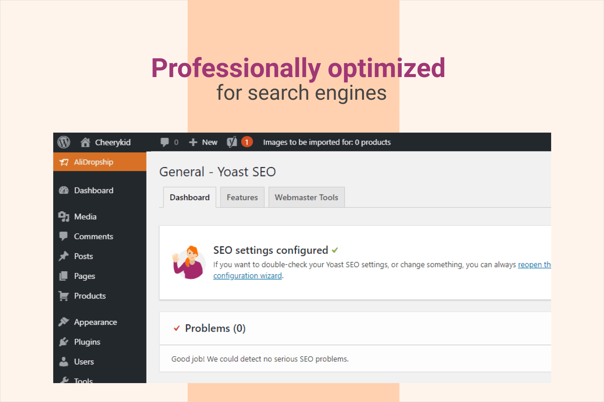Go to Users in sidebar
Screen dimensions: 604x402
(x=83, y=362)
